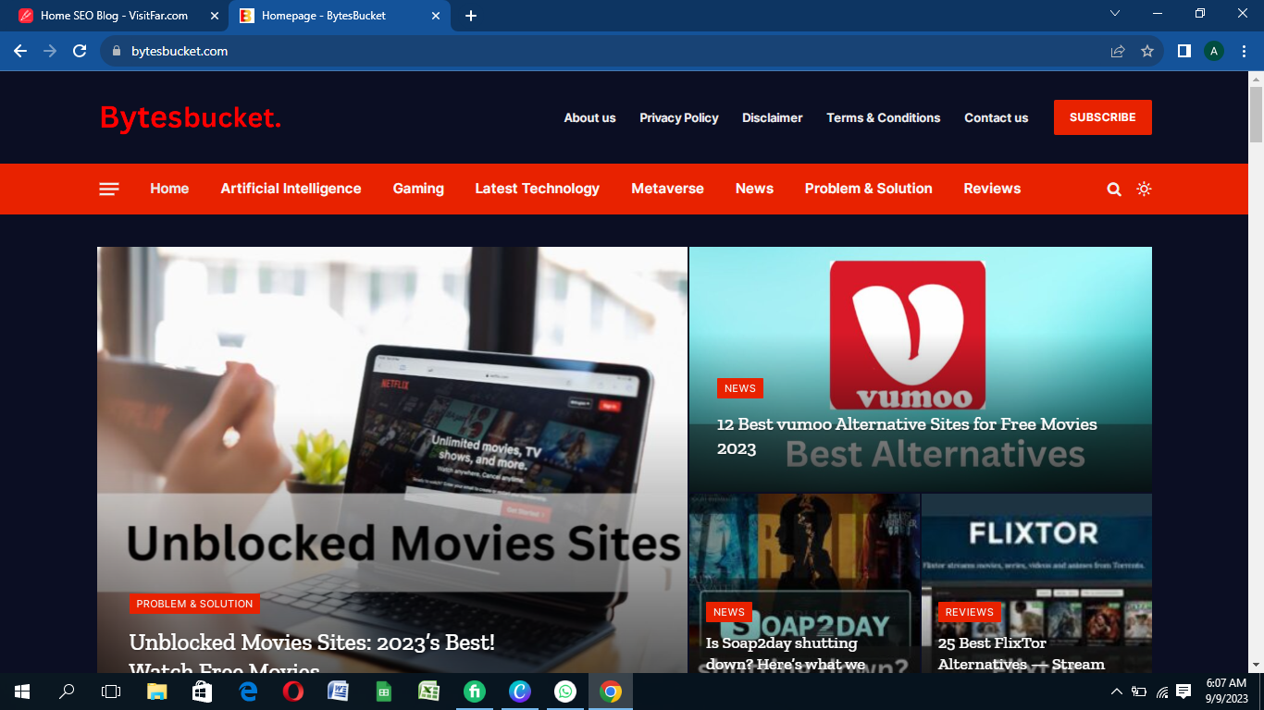Open the site search magnifier icon

coord(1114,189)
